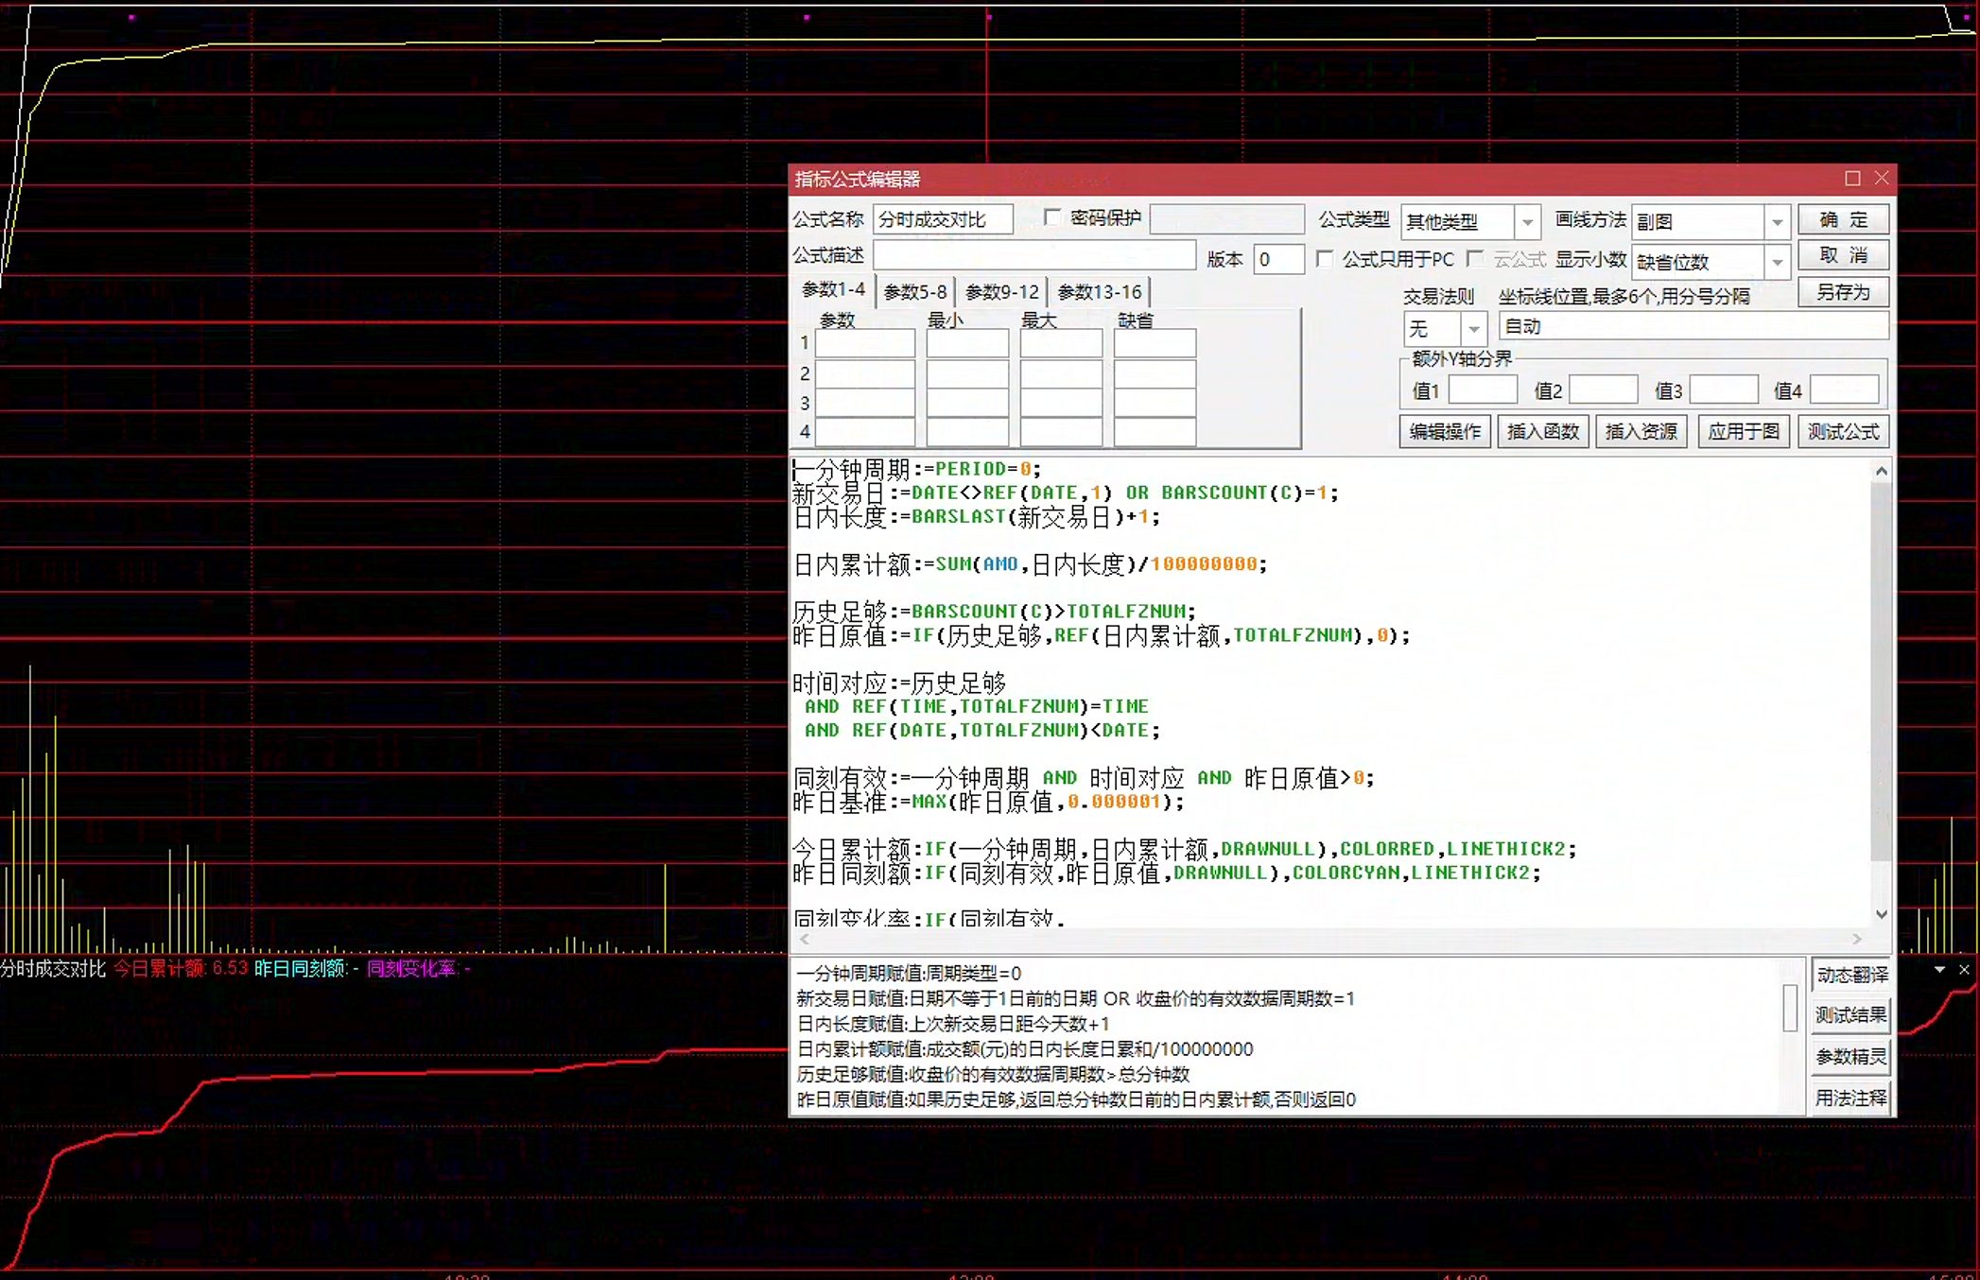Open the 参数精灵 panel
The image size is (1980, 1280).
pyautogui.click(x=1851, y=1057)
